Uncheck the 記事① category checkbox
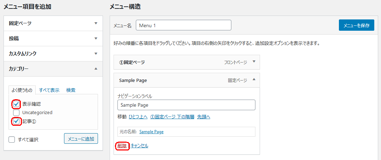The image size is (381, 160). pyautogui.click(x=16, y=121)
